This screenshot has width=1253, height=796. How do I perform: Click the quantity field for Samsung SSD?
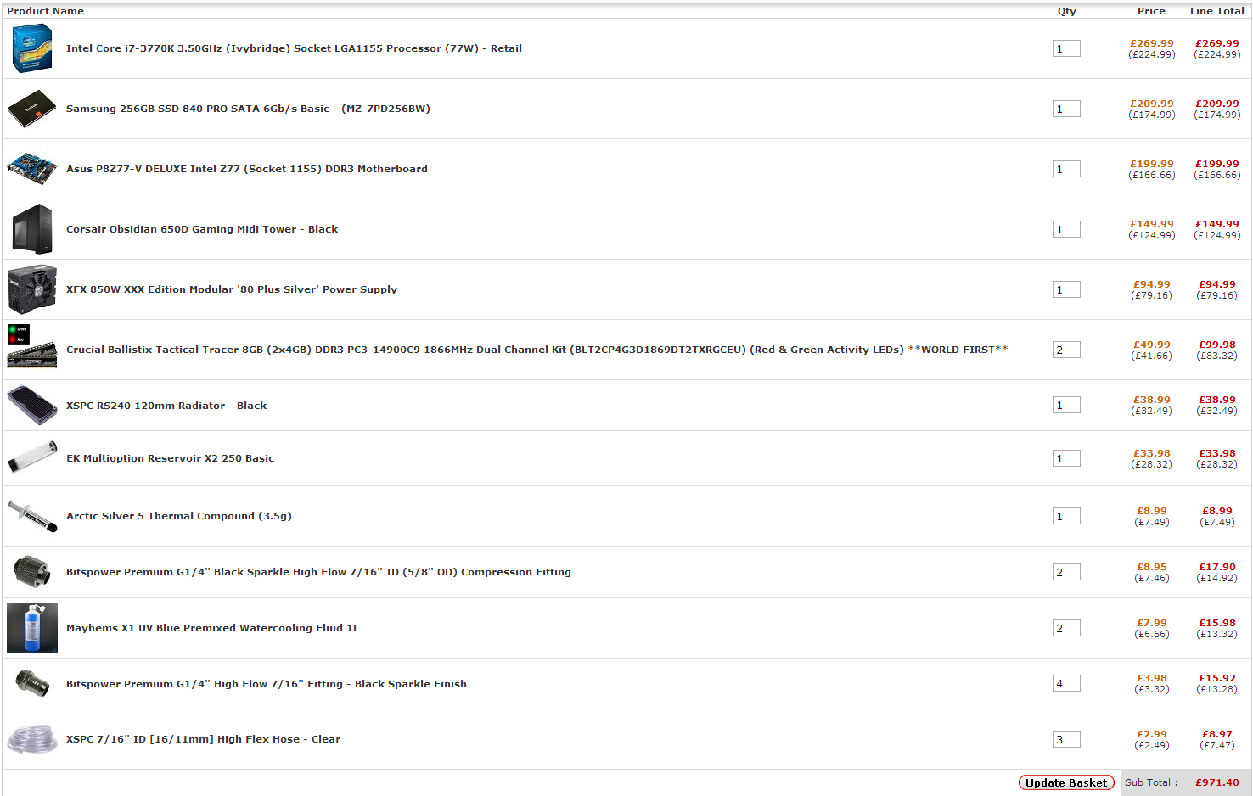[1066, 109]
